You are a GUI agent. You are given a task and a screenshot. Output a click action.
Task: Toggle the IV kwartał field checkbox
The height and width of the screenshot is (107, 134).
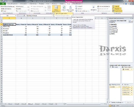click(110, 32)
